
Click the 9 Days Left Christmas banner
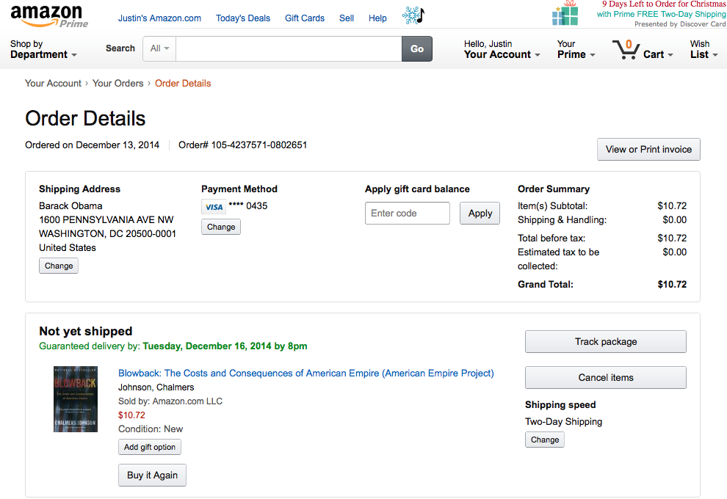(x=664, y=4)
